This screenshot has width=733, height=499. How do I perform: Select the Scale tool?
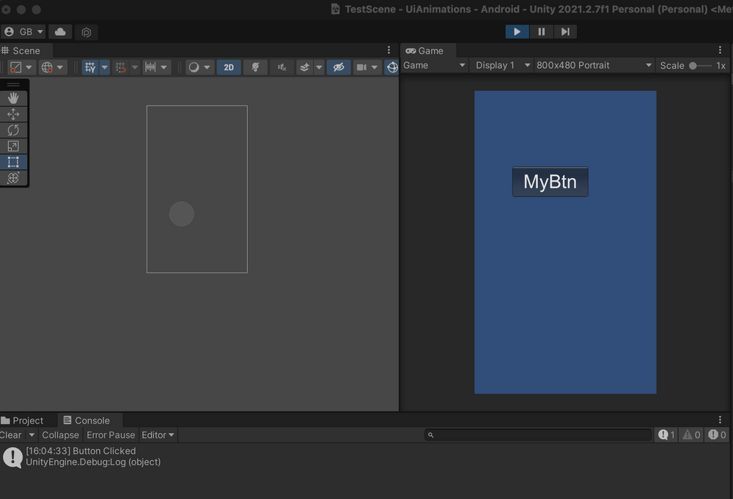tap(15, 146)
